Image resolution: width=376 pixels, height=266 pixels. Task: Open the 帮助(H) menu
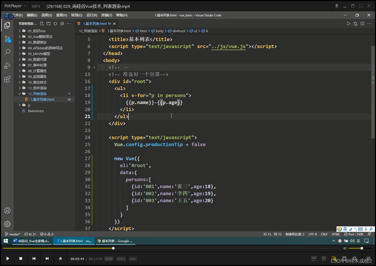pos(122,15)
